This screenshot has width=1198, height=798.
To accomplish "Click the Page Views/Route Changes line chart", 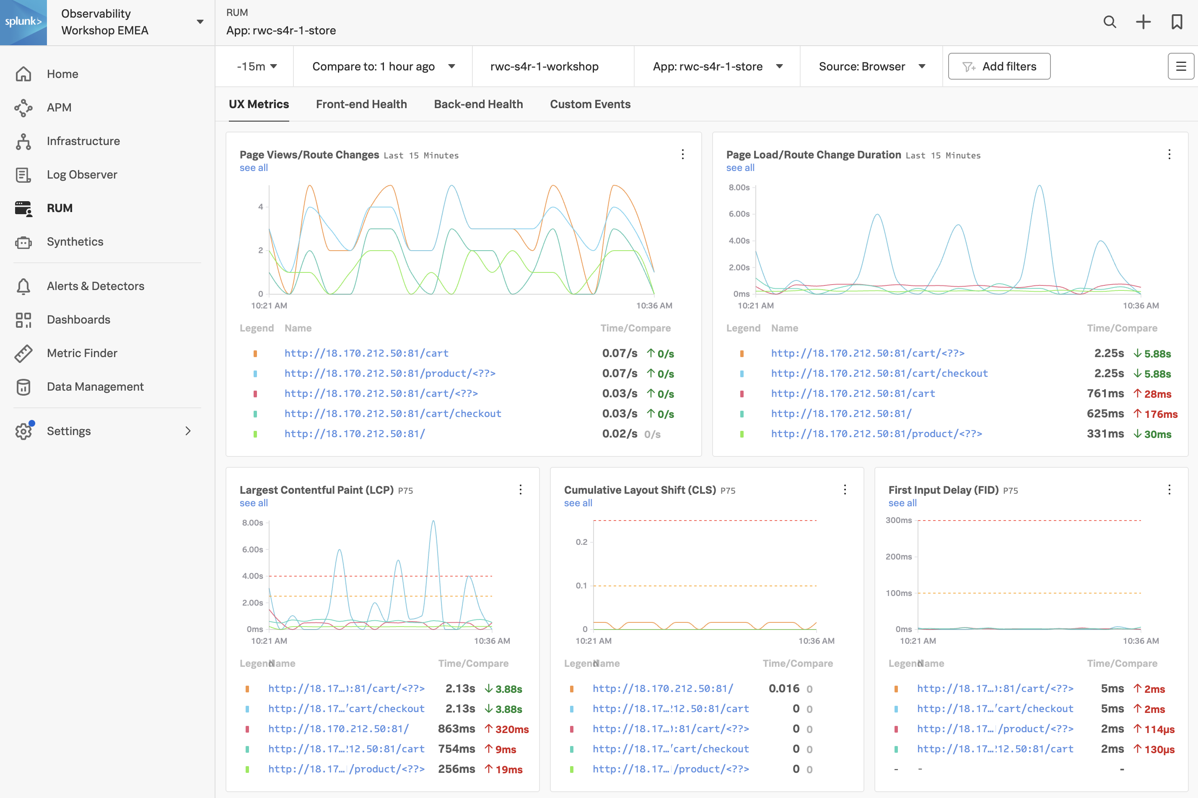I will point(461,239).
